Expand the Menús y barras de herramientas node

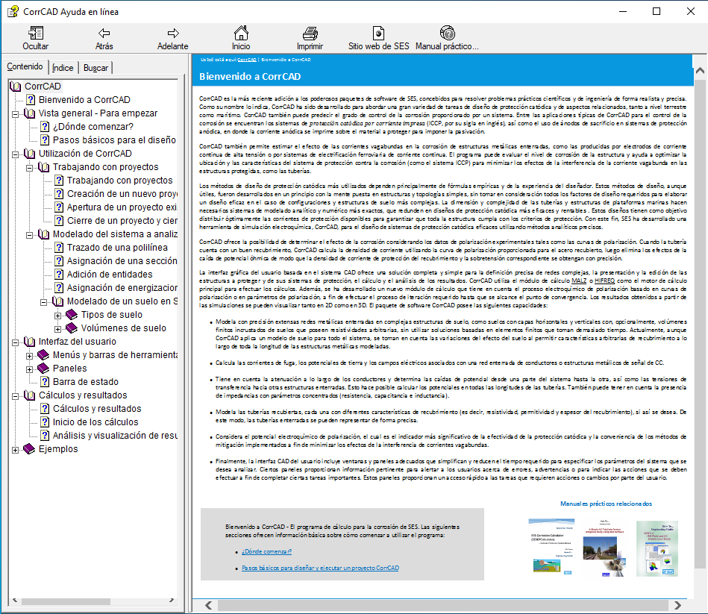[x=29, y=356]
